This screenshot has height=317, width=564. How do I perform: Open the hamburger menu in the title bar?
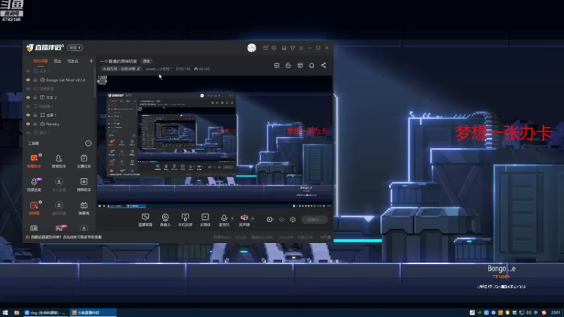pyautogui.click(x=301, y=48)
